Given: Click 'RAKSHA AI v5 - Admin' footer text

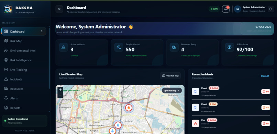Looking at the screenshot, I should pos(24,131).
